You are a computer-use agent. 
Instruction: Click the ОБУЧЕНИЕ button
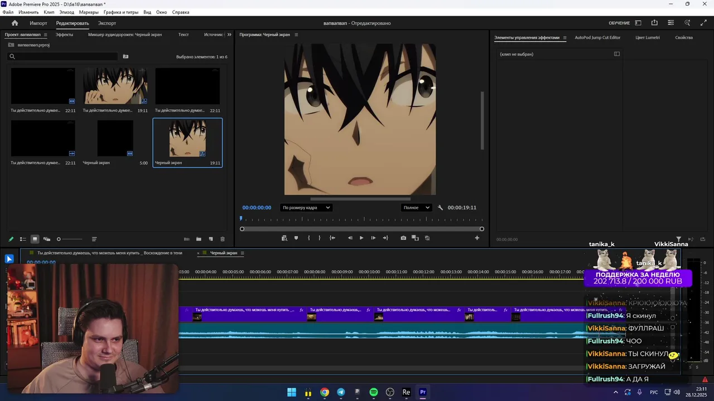pyautogui.click(x=619, y=23)
